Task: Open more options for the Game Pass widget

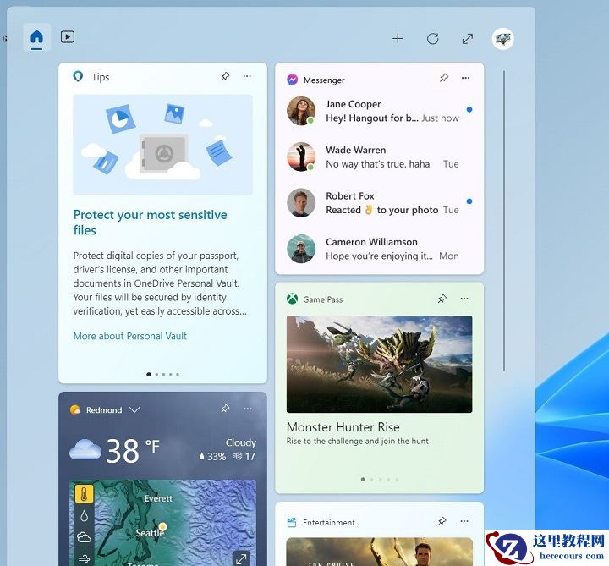Action: (464, 299)
